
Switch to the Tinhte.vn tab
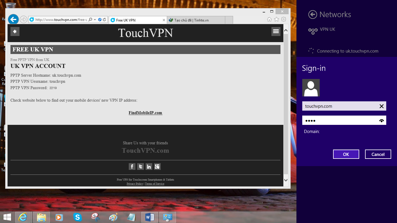pos(196,20)
